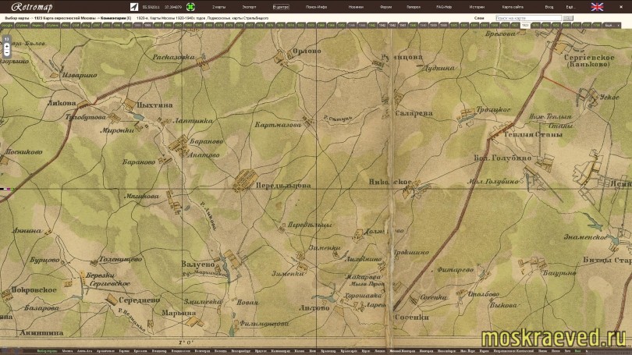Open the История menu item
Viewport: 632px width, 355px height.
click(x=477, y=7)
